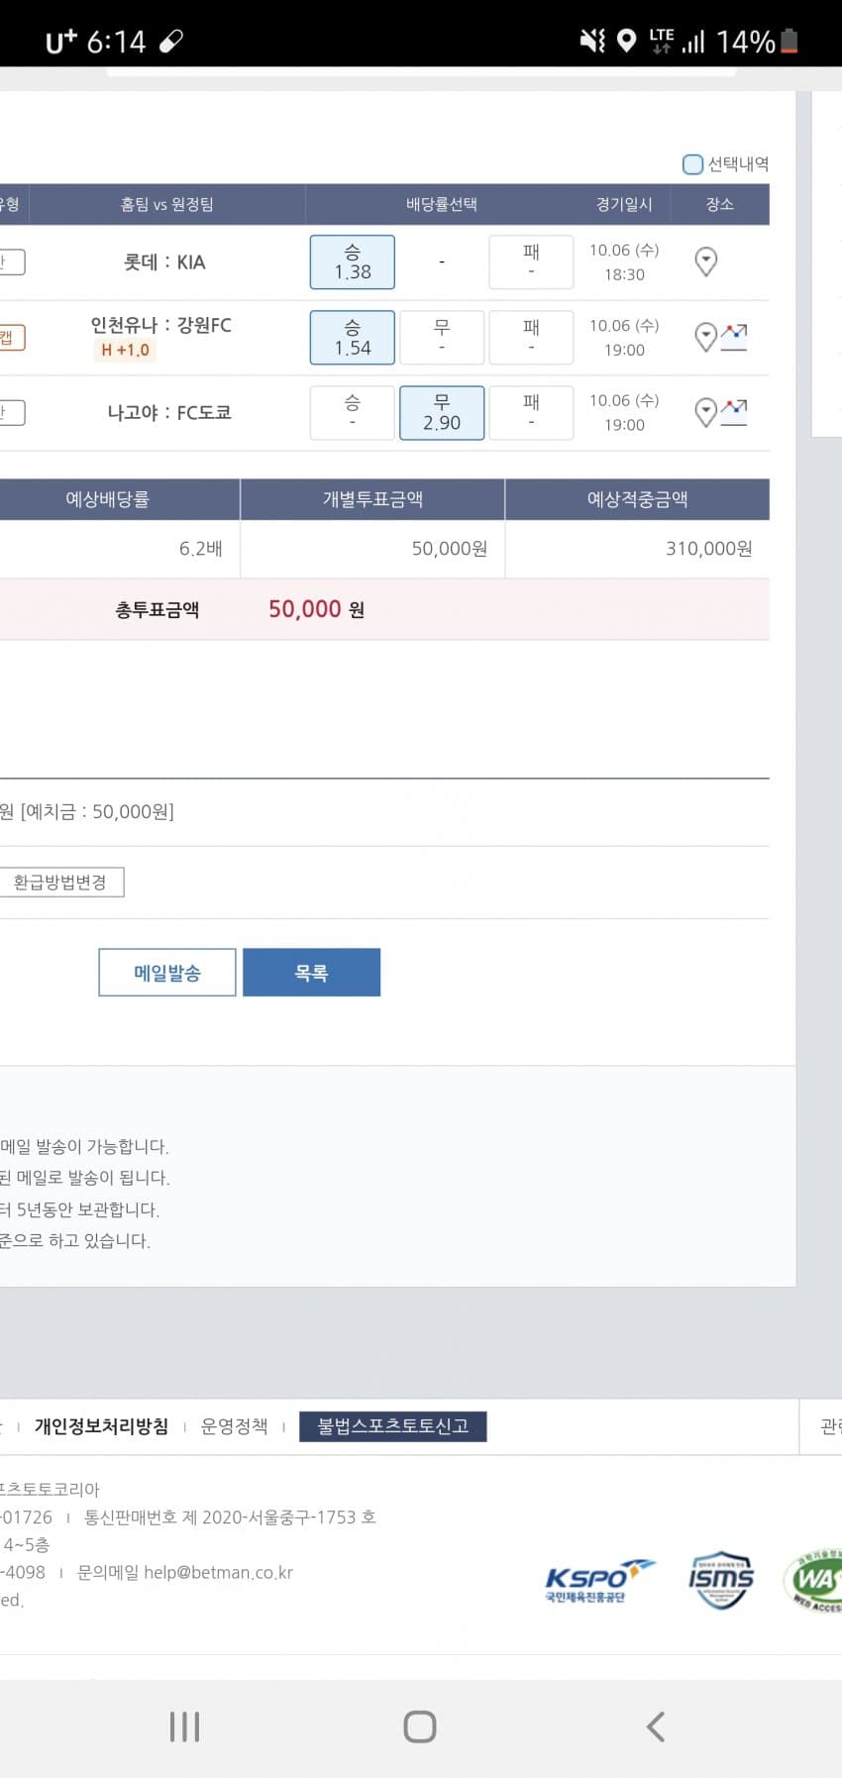Go back to list with 목록 button
The height and width of the screenshot is (1778, 842).
coord(311,973)
